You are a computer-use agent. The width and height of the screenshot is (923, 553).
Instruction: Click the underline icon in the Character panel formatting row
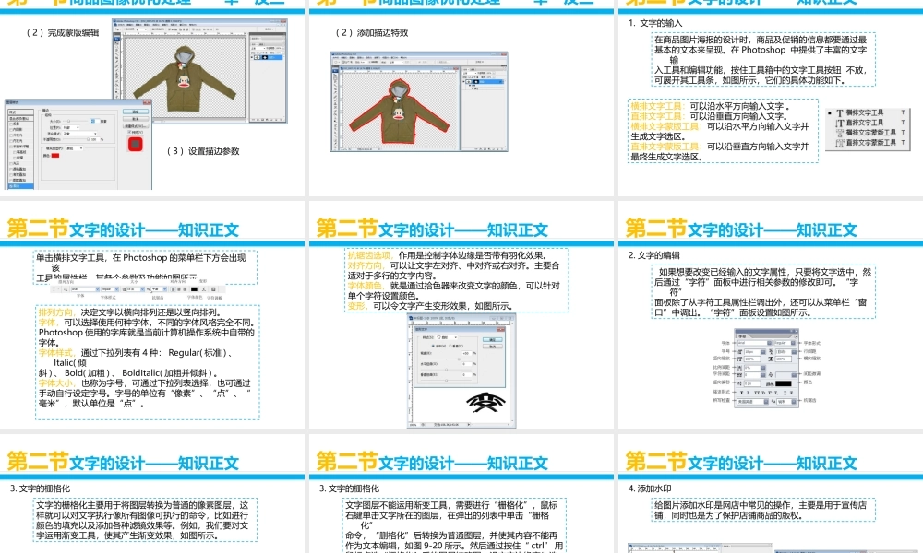tap(785, 393)
